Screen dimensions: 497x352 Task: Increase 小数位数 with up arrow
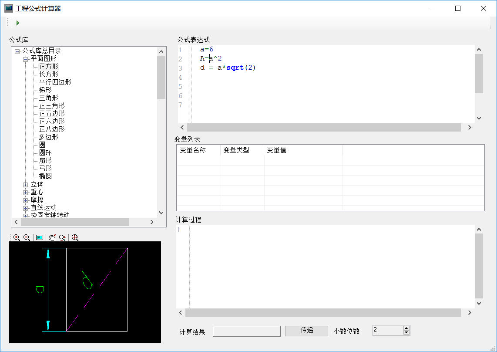(x=406, y=328)
